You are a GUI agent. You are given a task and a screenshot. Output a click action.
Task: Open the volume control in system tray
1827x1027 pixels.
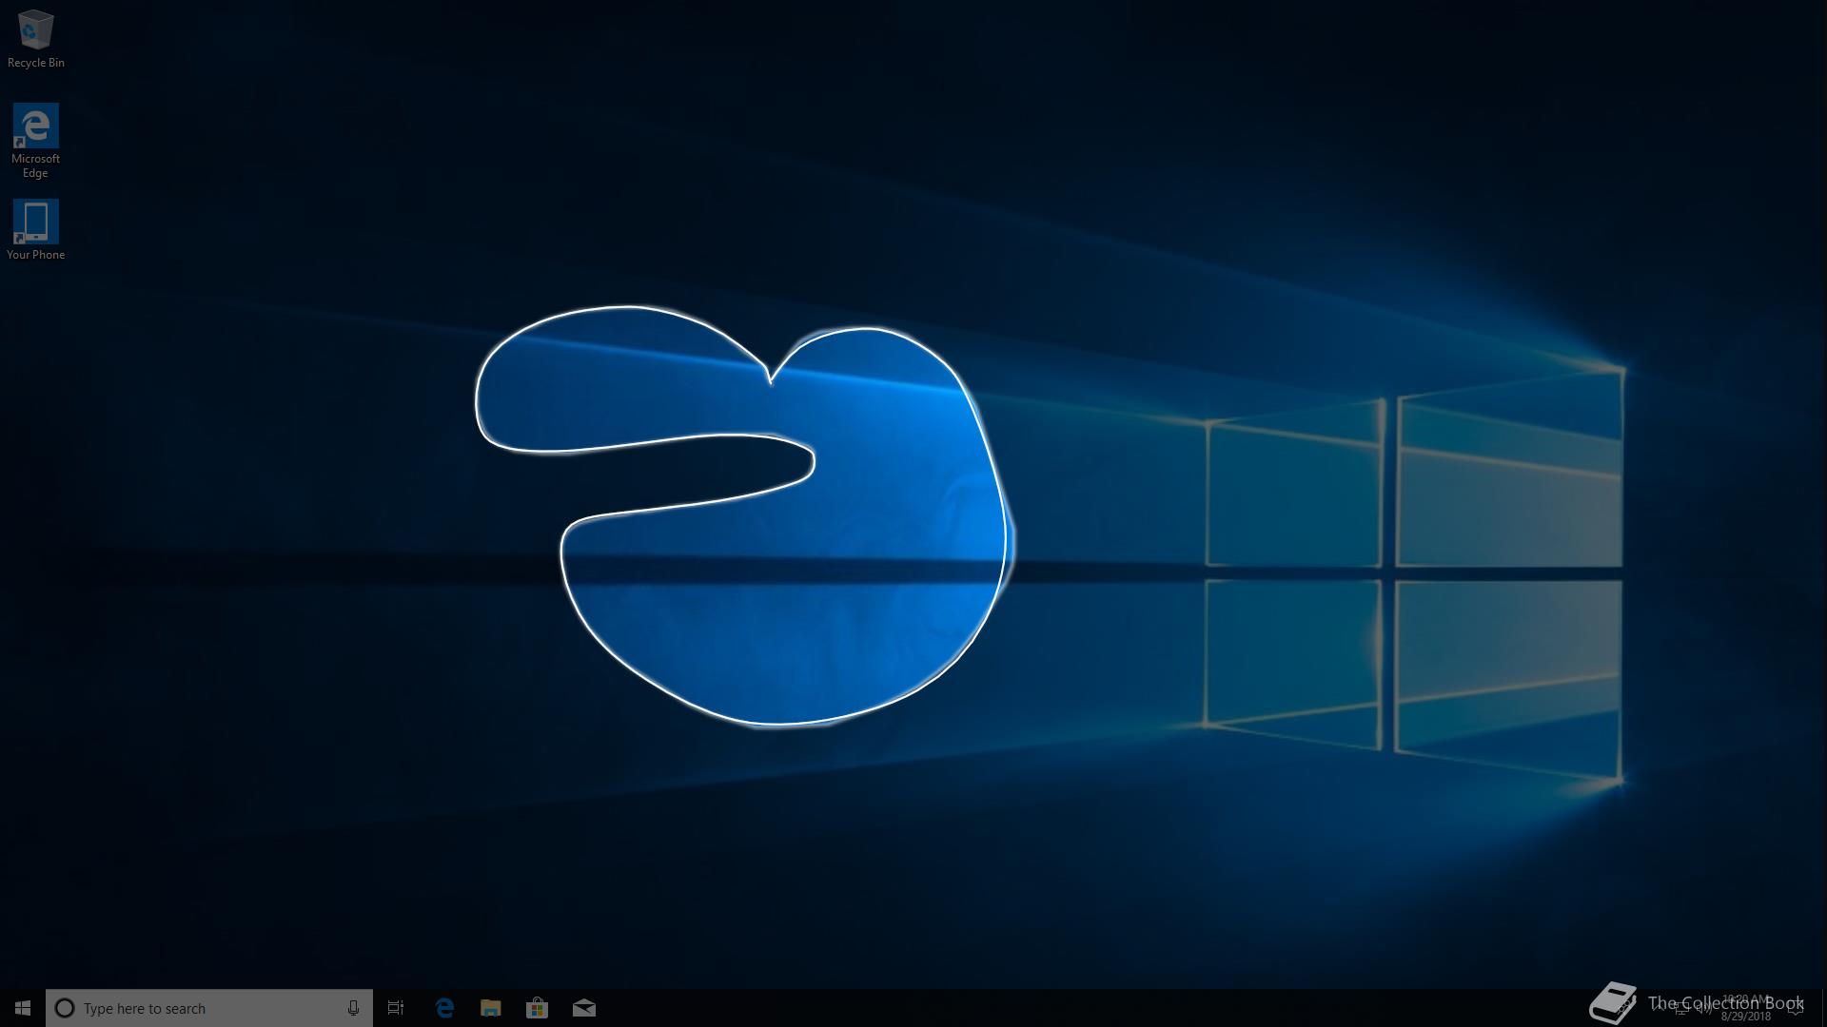point(1704,1008)
